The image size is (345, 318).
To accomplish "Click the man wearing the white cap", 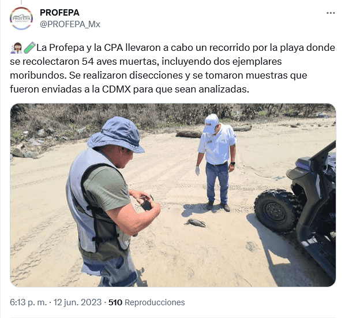I will click(217, 162).
